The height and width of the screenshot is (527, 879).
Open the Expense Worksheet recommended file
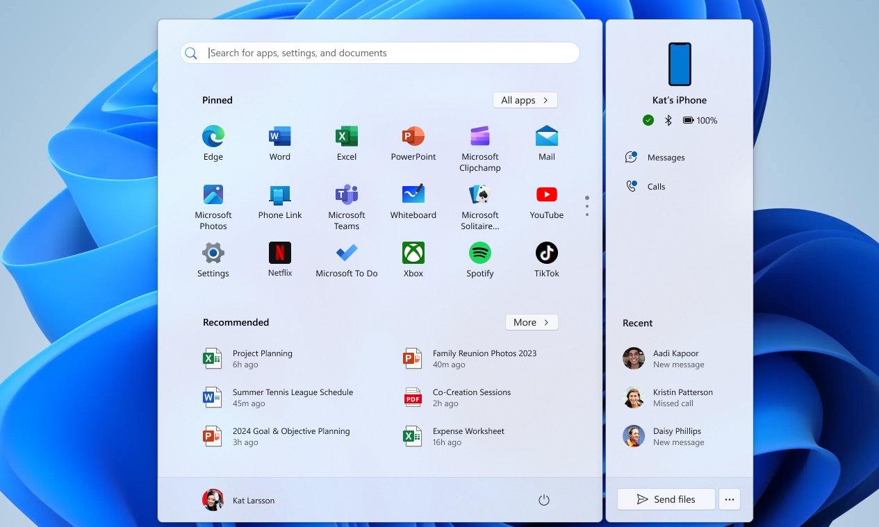coord(468,436)
